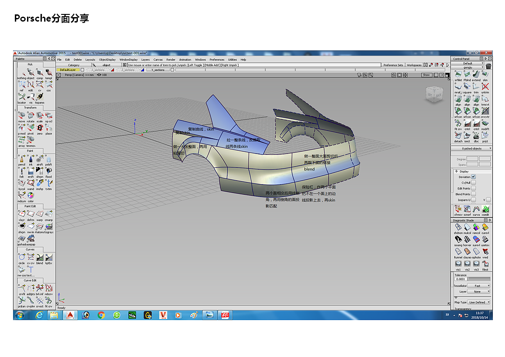Open the ObjectDisplay menu
Viewport: 505px width, 357px height.
click(x=107, y=59)
